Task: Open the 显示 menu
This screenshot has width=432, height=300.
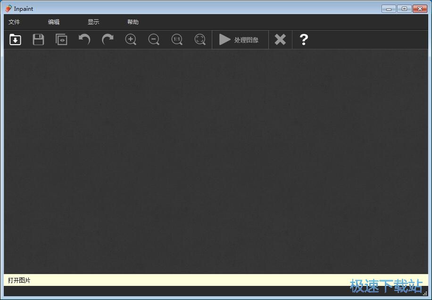Action: point(93,22)
